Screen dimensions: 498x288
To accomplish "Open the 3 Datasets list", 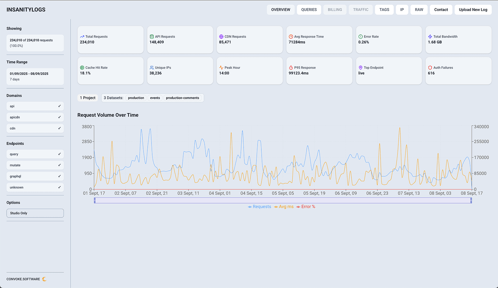I will [x=113, y=98].
